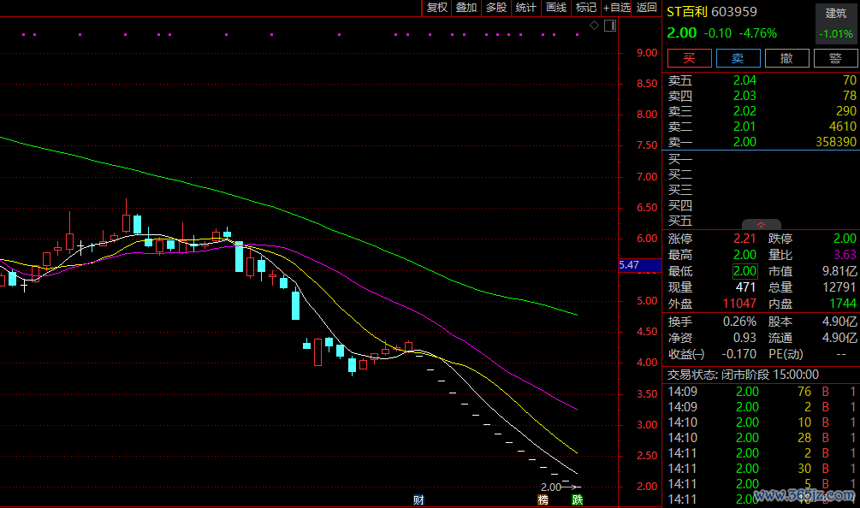The width and height of the screenshot is (860, 508).
Task: Click the red 买 buy button
Action: tap(690, 58)
